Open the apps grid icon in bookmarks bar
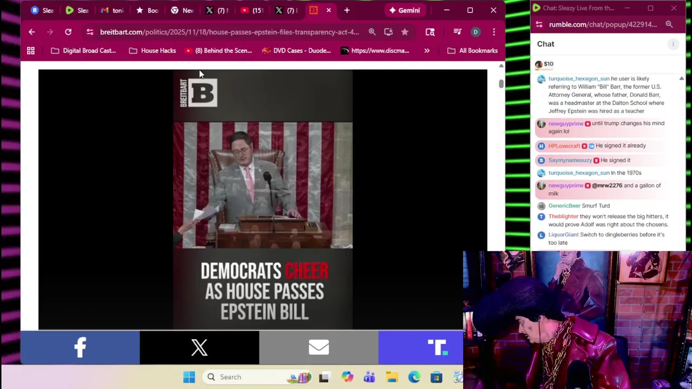 (x=31, y=51)
